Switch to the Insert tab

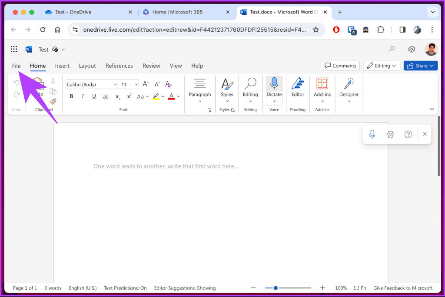point(62,66)
